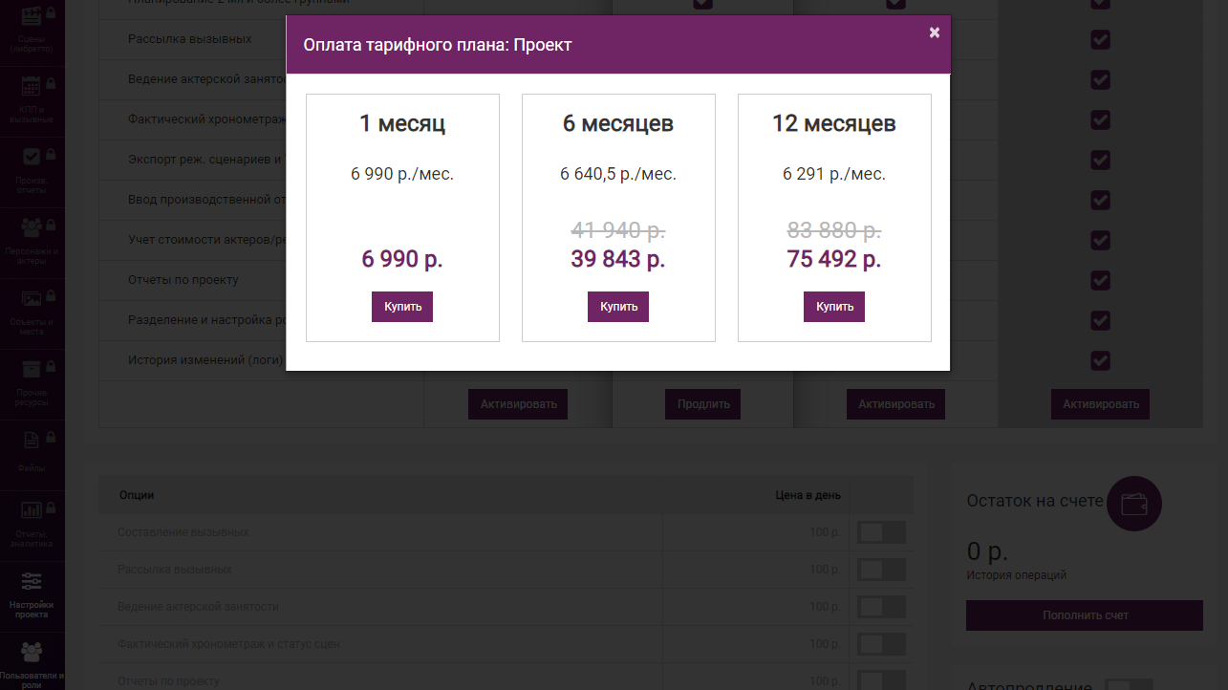The width and height of the screenshot is (1228, 690).
Task: Click the 6 990 р./мес. rate
Action: tap(402, 174)
